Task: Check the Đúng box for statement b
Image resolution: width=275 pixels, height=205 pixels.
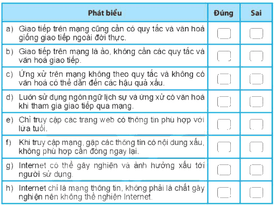Action: [x=224, y=56]
